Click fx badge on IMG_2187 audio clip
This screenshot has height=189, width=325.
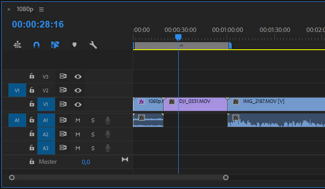tap(236, 118)
